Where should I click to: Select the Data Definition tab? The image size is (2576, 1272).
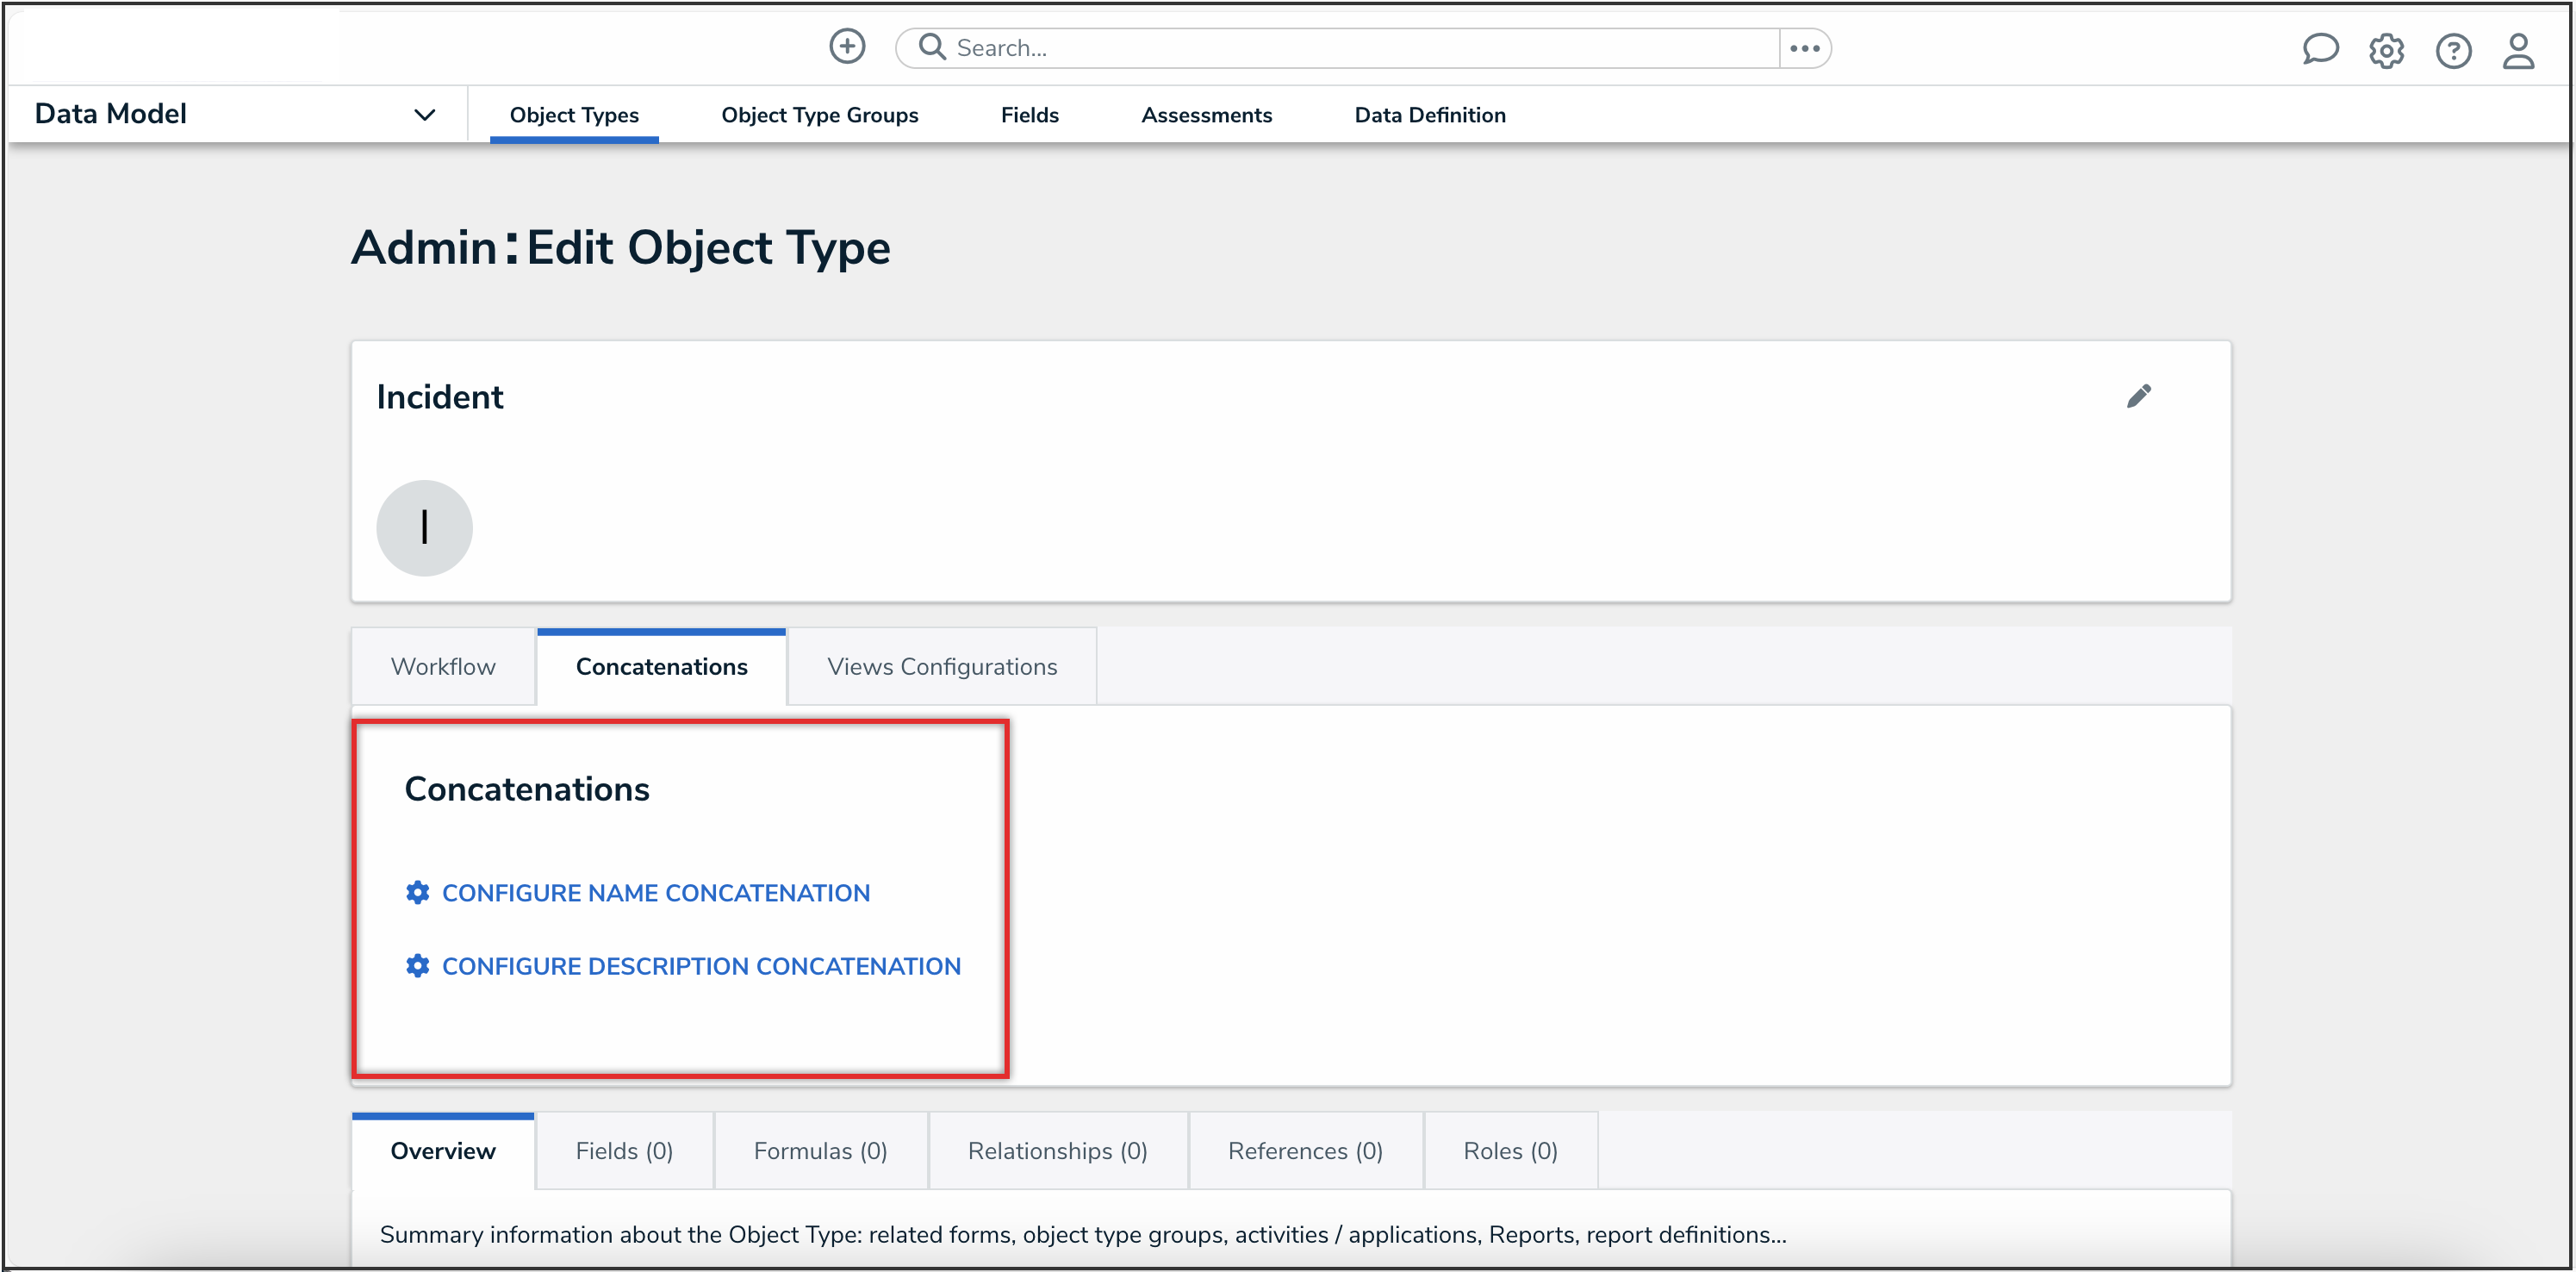[x=1429, y=115]
